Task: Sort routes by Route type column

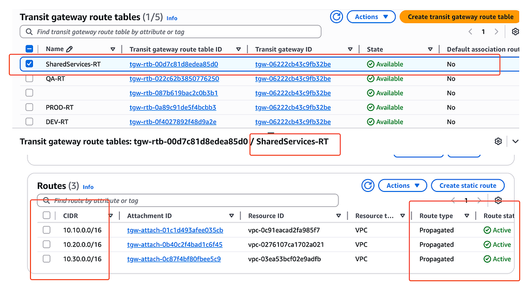Action: click(466, 216)
